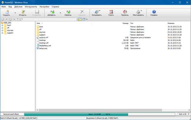The image size is (191, 120).
Task: Toggle the folder tree view button
Action: tap(80, 19)
